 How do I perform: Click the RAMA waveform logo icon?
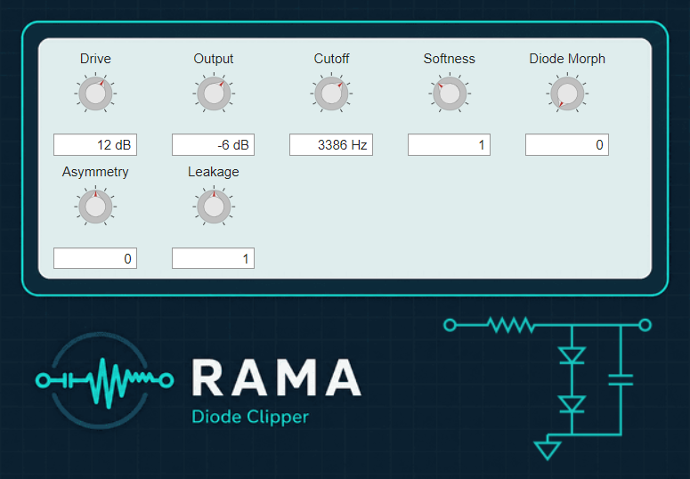click(104, 380)
